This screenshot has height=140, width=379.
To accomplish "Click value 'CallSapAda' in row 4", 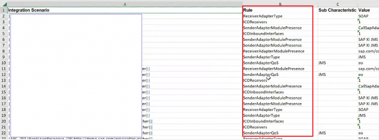I will point(369,28).
